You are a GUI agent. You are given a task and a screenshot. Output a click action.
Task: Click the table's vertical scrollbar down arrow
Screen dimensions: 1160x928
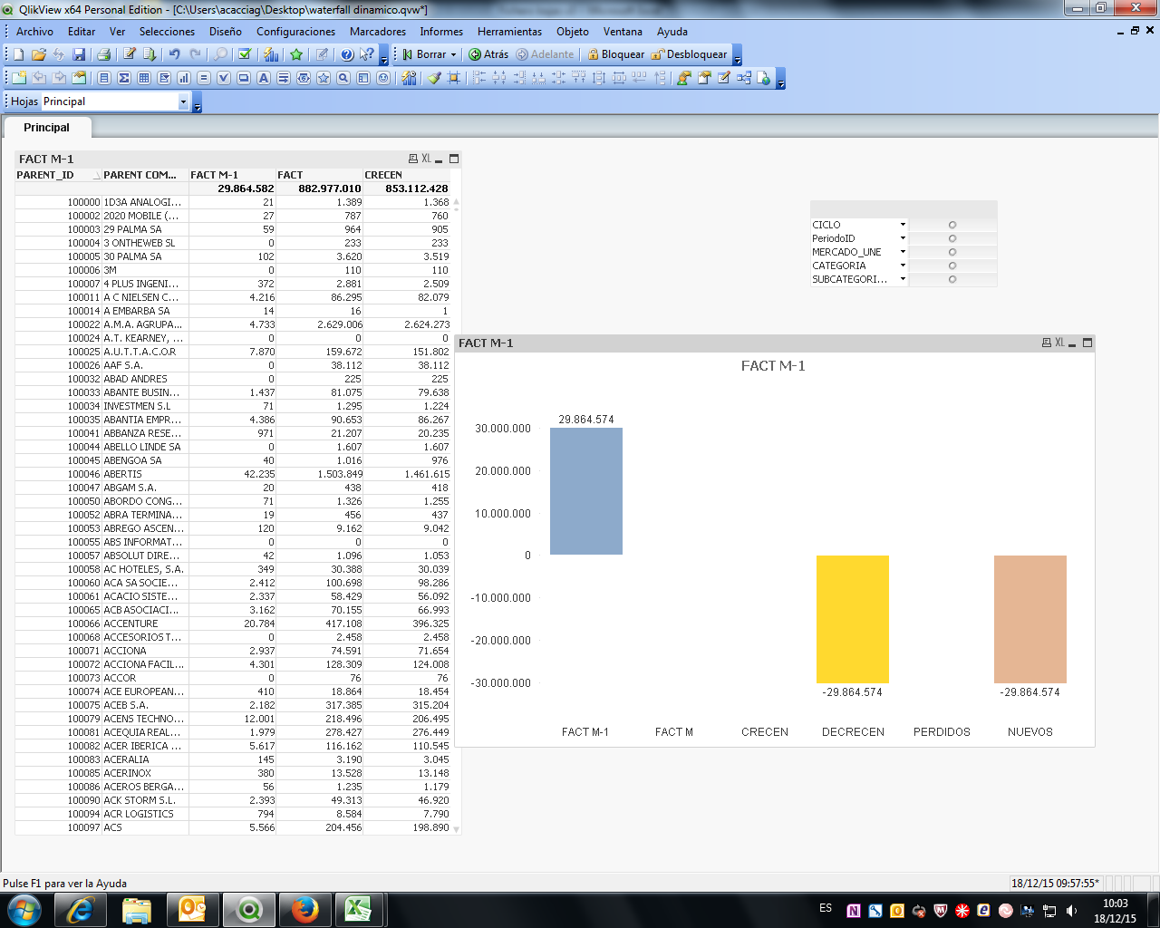point(456,829)
